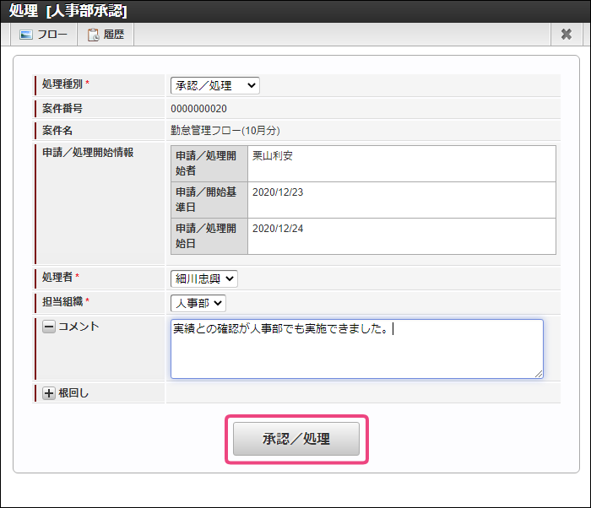Click the 申請/開始基準日 header cell

click(x=205, y=199)
